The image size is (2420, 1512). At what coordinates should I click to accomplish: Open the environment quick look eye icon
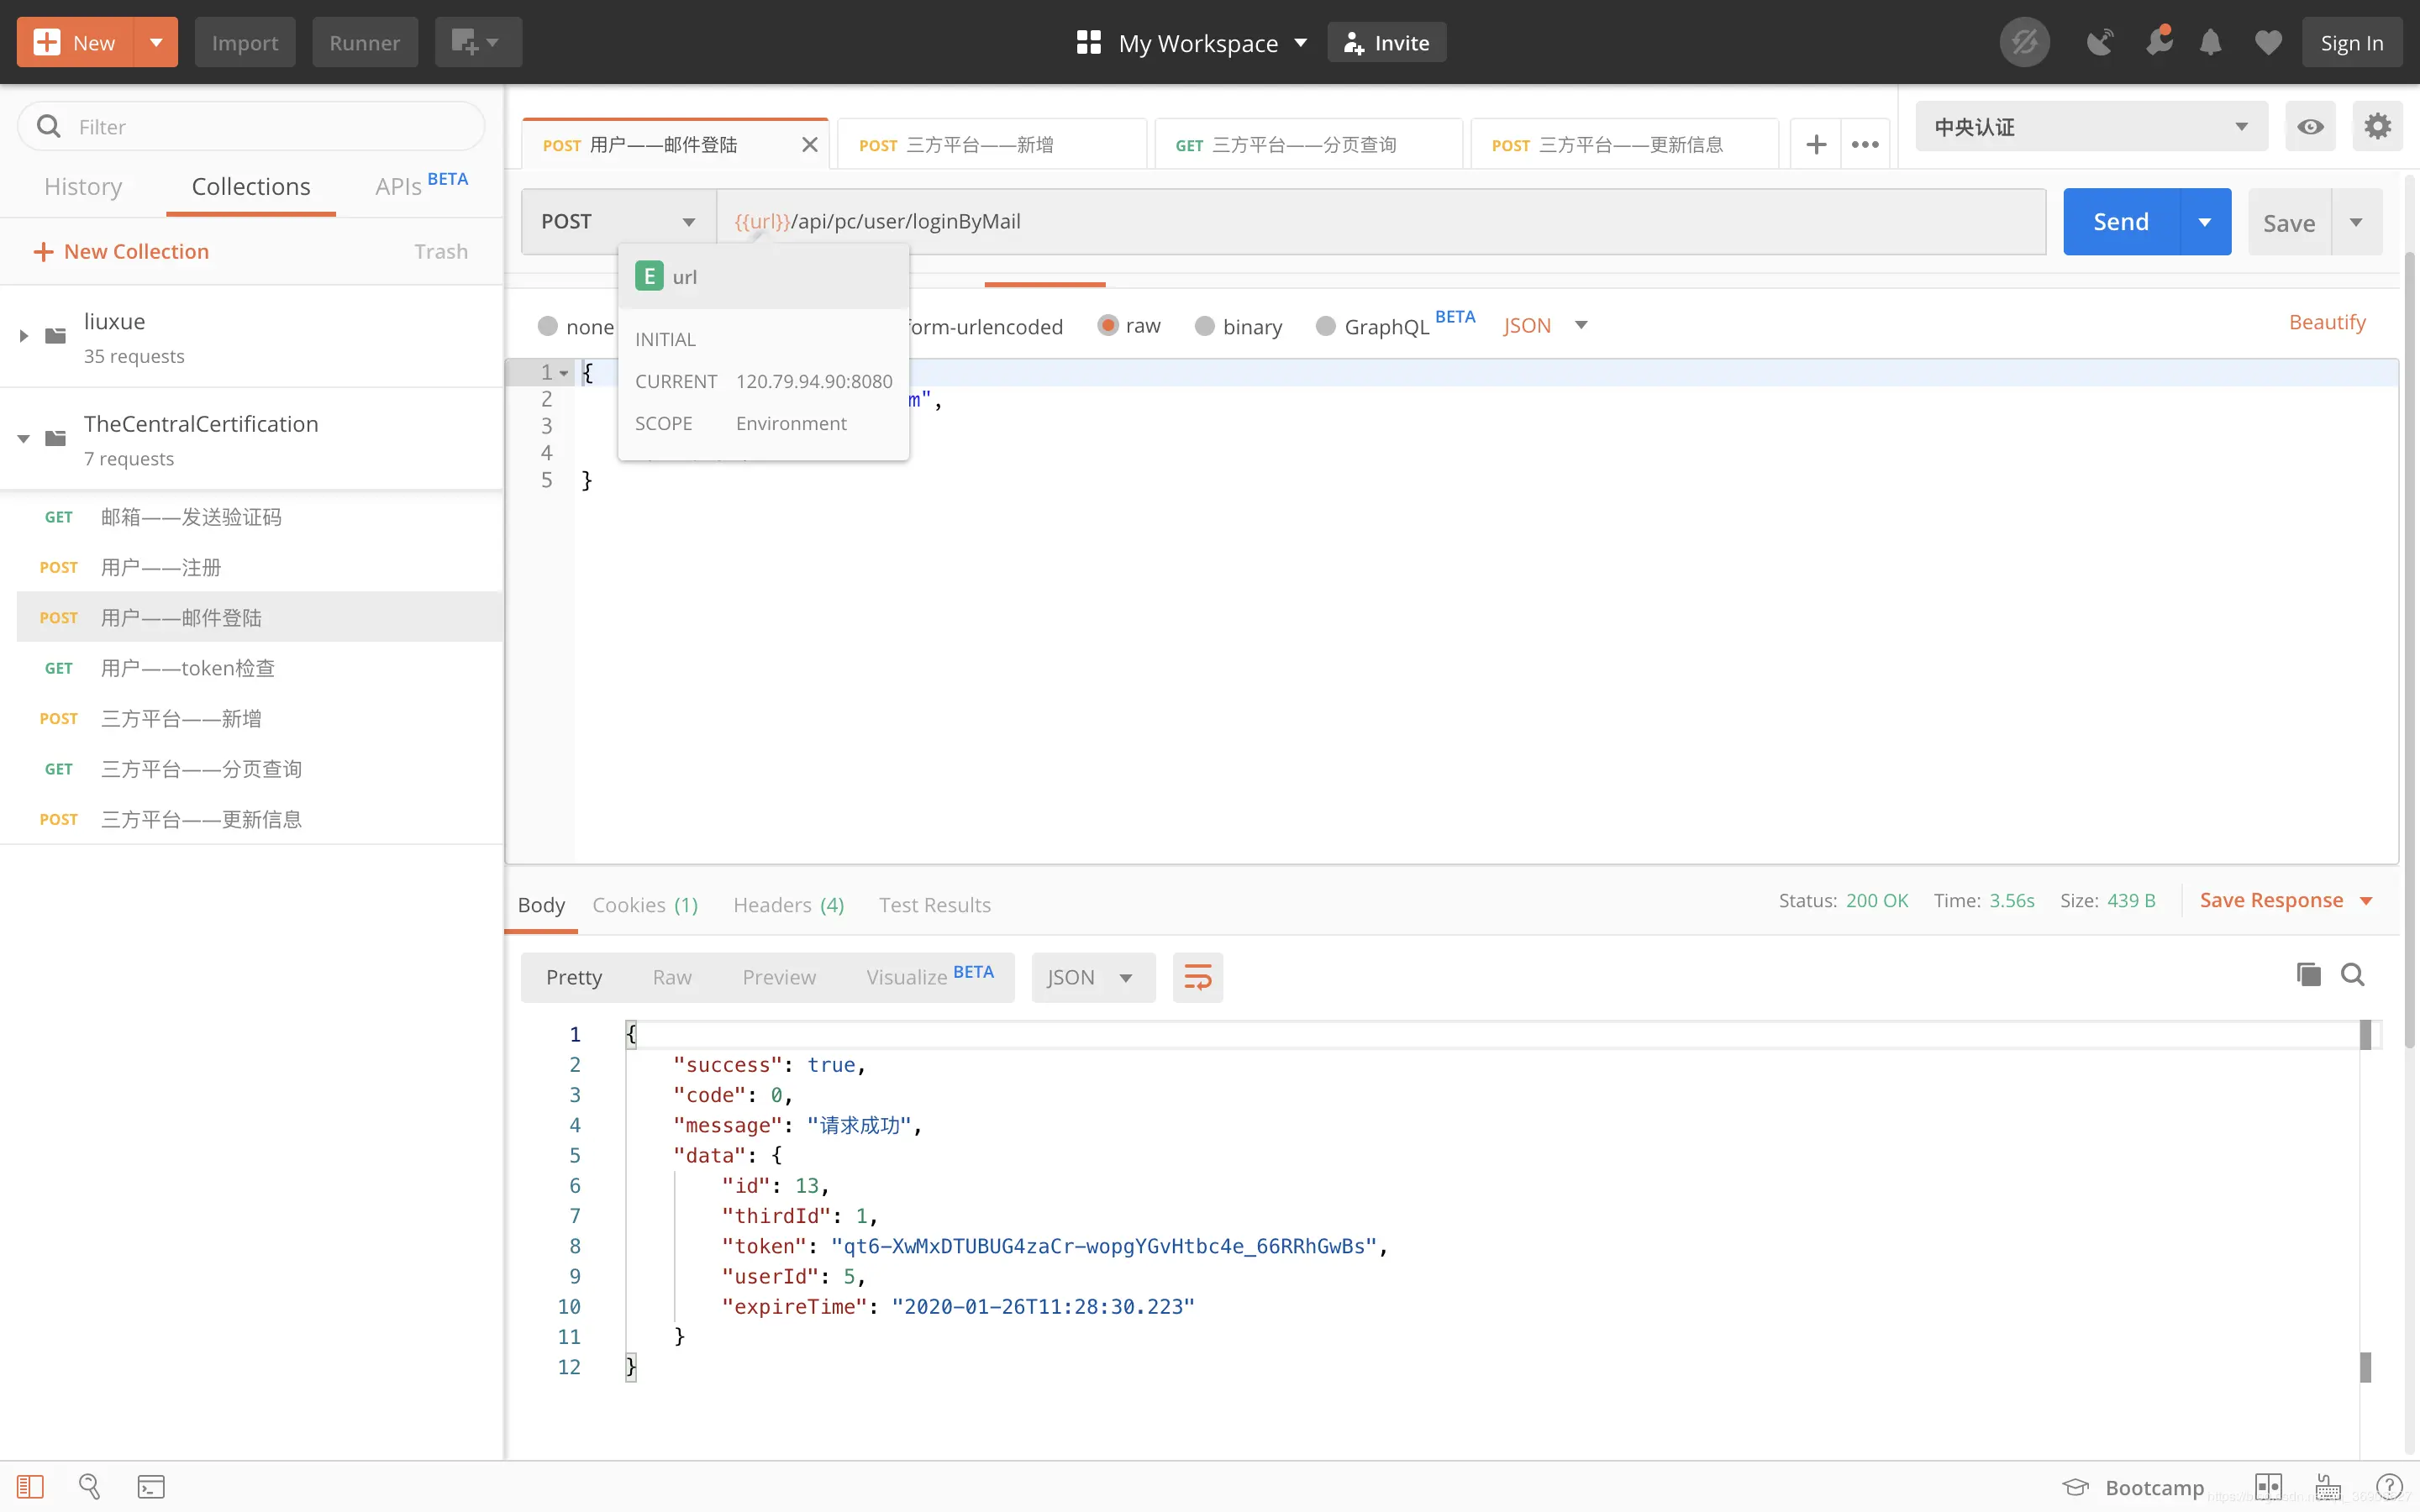pyautogui.click(x=2310, y=126)
